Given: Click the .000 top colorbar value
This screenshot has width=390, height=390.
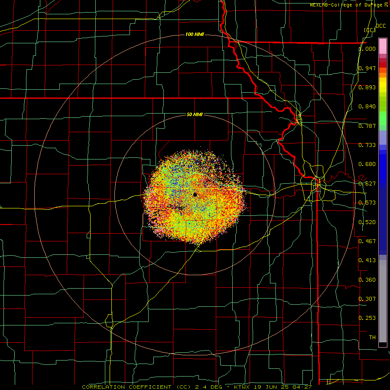Looking at the screenshot, I should 367,49.
